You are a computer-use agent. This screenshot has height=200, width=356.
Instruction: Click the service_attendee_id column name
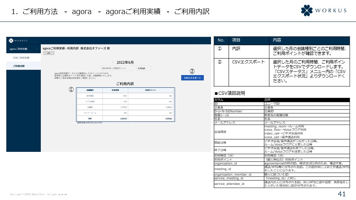[229, 184]
